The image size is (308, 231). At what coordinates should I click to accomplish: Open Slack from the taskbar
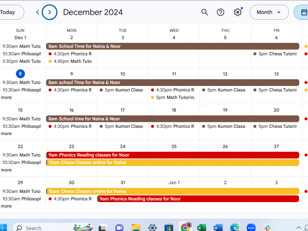pos(268,228)
